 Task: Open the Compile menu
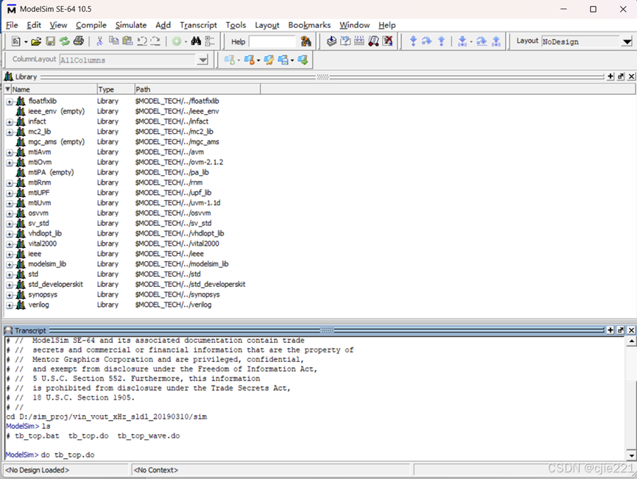(91, 25)
